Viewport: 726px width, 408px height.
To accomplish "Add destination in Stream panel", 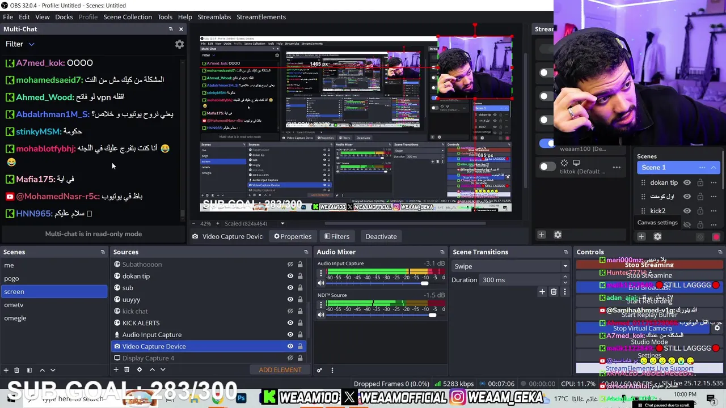I will (541, 235).
